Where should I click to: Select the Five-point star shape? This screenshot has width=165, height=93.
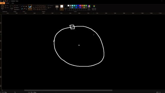point(38,9)
